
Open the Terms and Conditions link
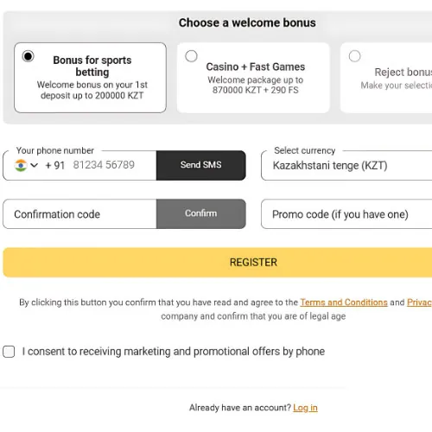pos(344,302)
